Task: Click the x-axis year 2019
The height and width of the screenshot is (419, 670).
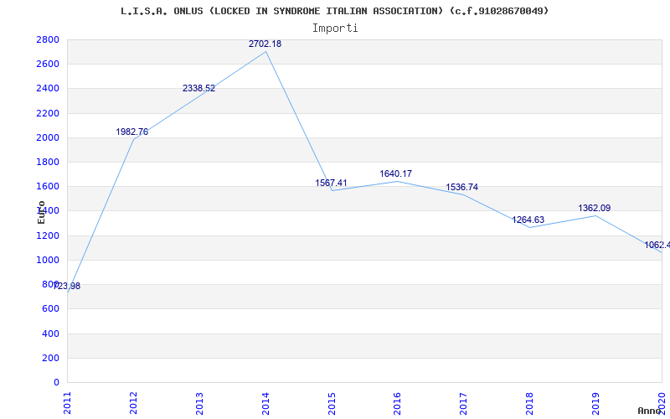Action: coord(595,403)
